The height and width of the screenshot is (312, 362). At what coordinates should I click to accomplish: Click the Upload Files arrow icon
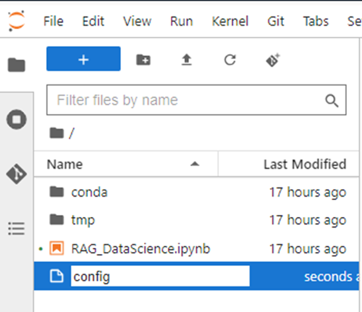click(x=186, y=60)
